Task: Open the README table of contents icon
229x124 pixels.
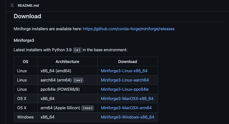Action: coord(12,5)
